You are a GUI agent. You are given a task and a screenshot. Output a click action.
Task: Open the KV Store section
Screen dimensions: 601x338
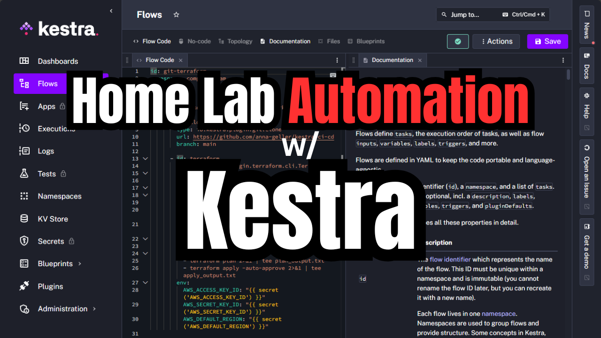[x=53, y=219]
